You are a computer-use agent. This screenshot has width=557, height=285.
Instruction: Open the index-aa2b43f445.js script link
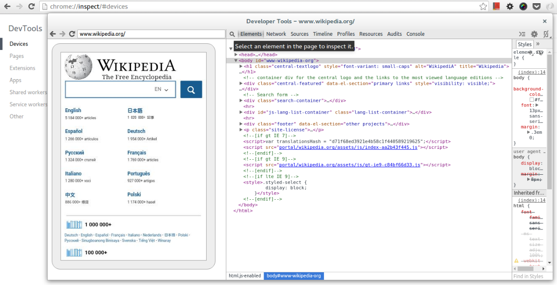pyautogui.click(x=348, y=147)
